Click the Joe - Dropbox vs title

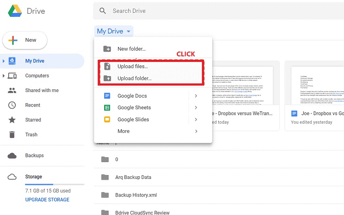coord(322,114)
